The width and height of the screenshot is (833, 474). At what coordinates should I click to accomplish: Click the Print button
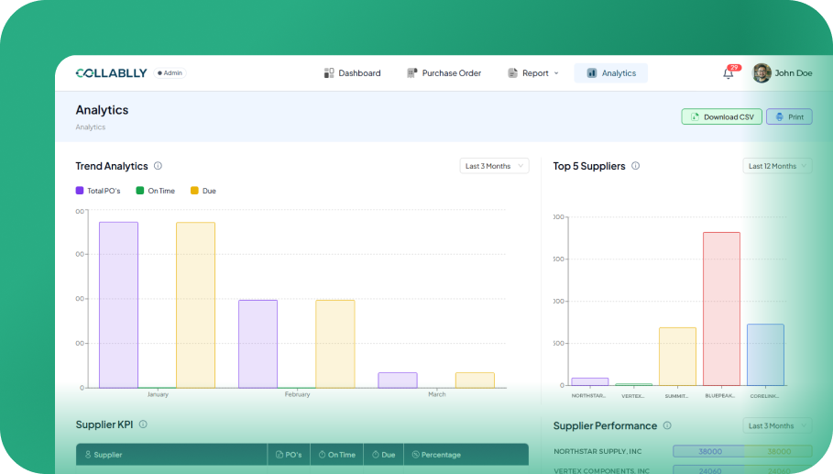point(789,117)
